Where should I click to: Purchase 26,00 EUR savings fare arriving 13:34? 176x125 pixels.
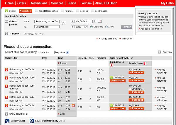tap(118, 108)
